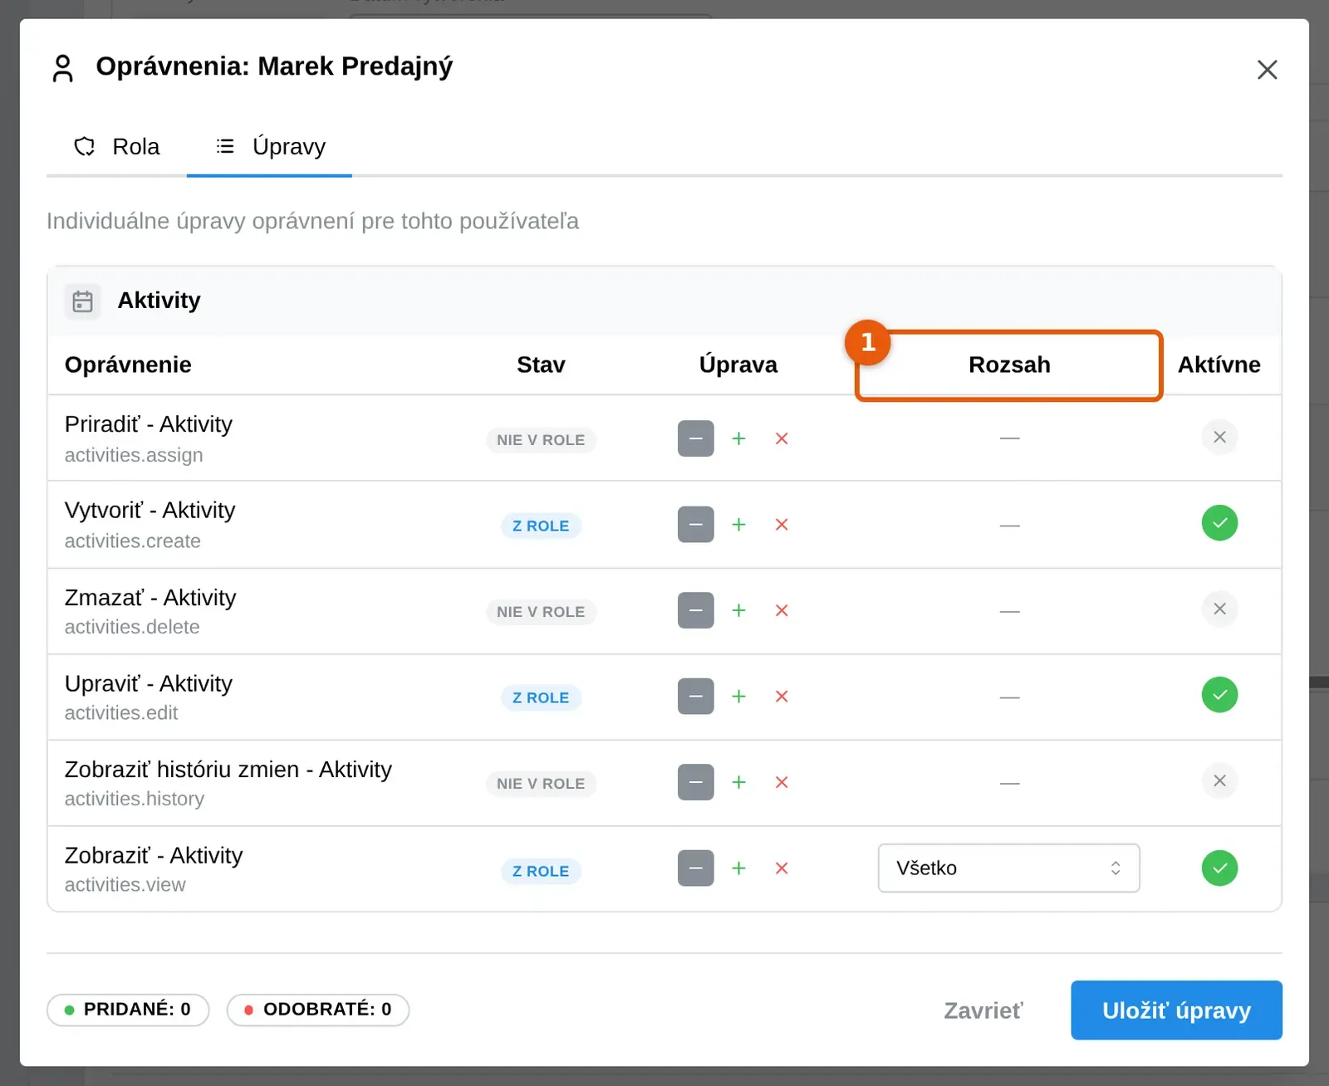This screenshot has width=1329, height=1086.
Task: Click the green plus in activities.delete row
Action: click(x=738, y=610)
